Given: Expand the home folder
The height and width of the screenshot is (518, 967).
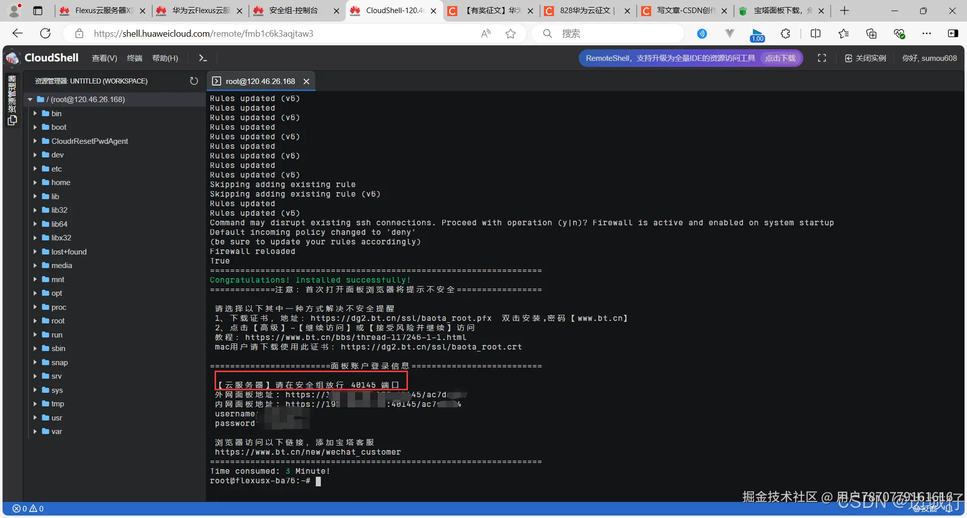Looking at the screenshot, I should [x=35, y=183].
